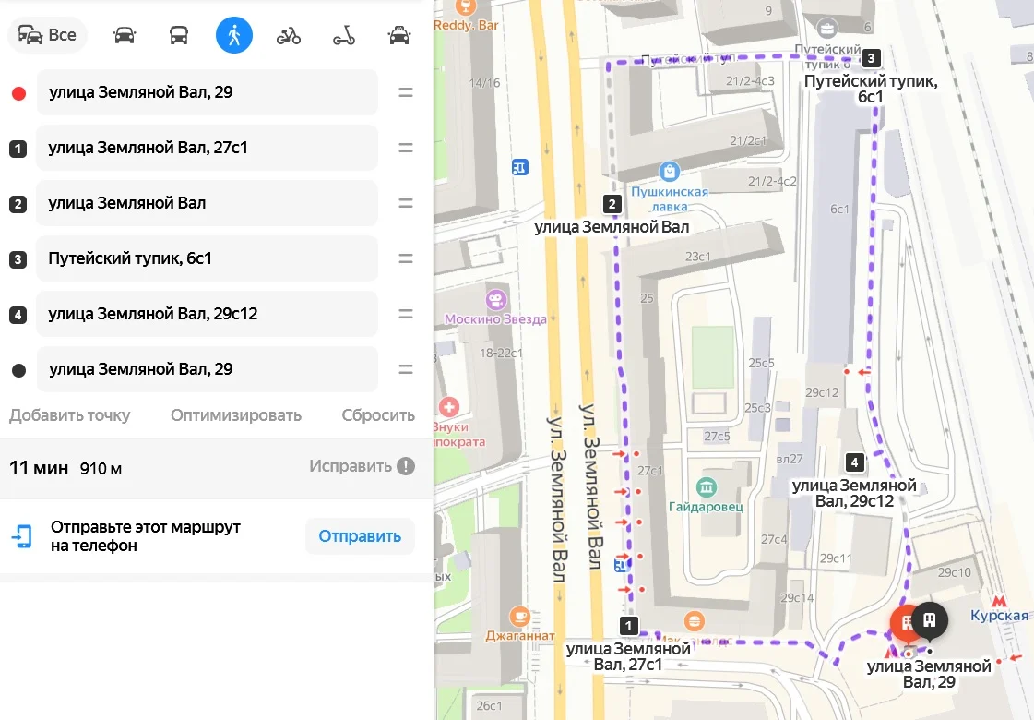Click 'Сбросить' to reset the route
The width and height of the screenshot is (1034, 720).
click(x=378, y=415)
